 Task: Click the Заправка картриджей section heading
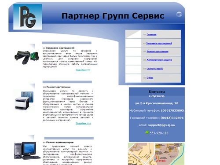click(x=60, y=48)
